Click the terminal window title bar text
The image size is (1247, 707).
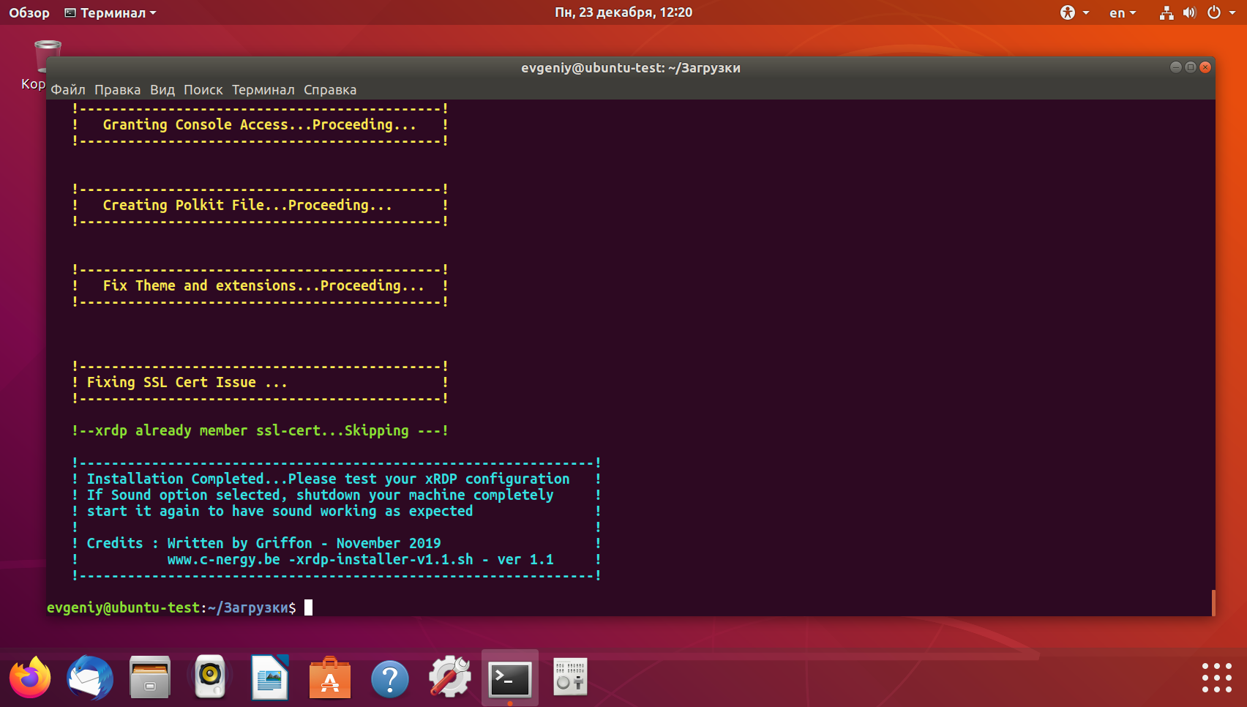(631, 68)
